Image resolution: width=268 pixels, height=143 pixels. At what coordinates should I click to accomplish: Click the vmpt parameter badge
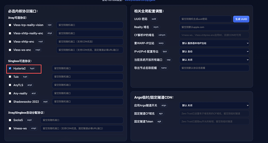coord(33,128)
